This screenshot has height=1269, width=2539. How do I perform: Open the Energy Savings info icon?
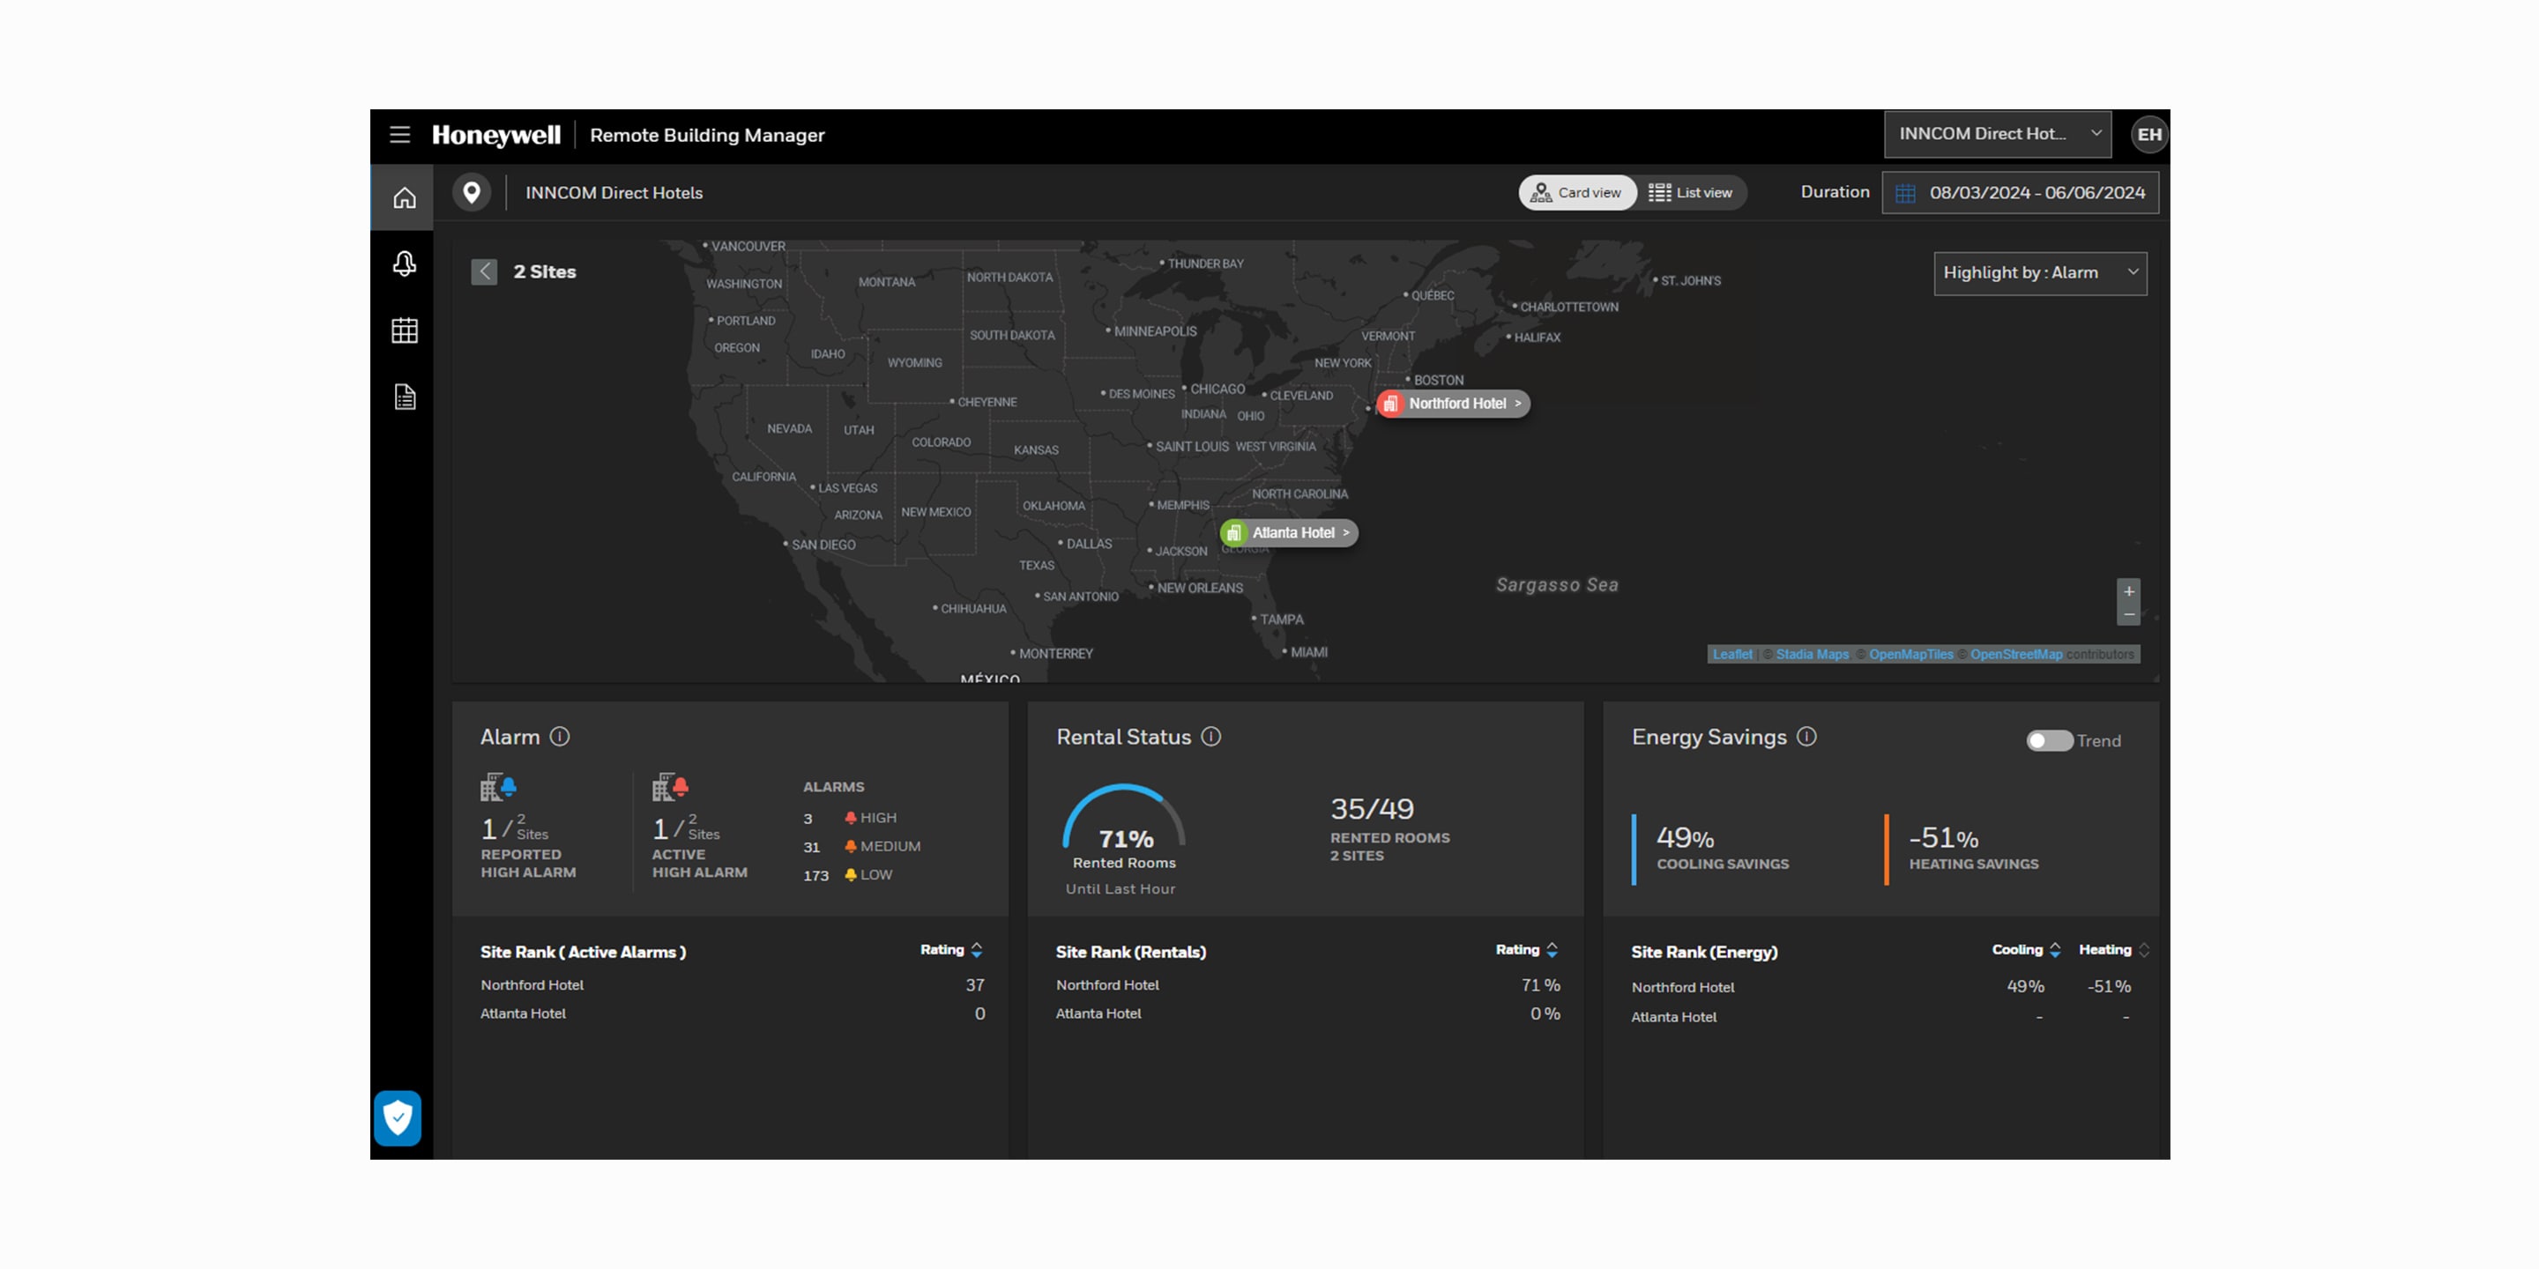coord(1806,737)
